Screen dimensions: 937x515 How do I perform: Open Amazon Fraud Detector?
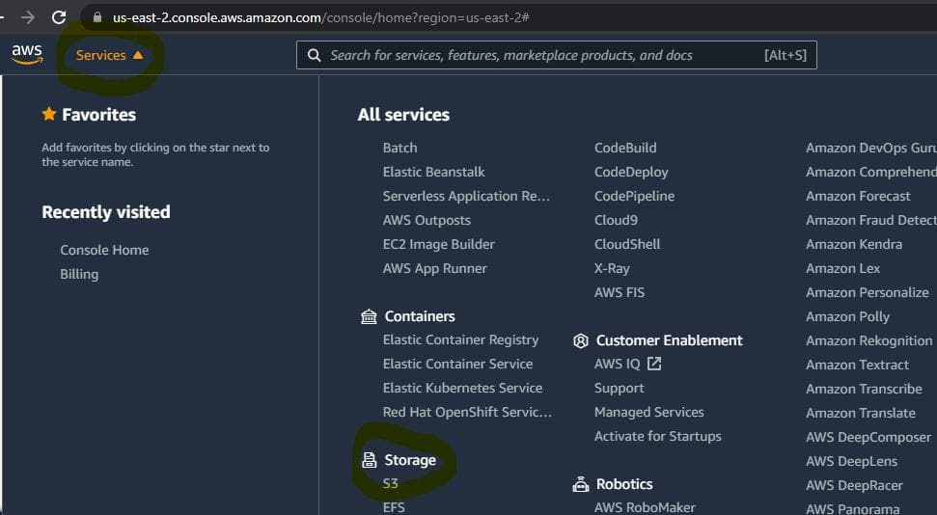871,220
